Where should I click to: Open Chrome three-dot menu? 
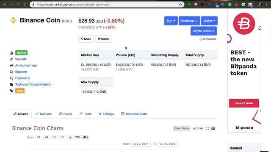point(266,5)
